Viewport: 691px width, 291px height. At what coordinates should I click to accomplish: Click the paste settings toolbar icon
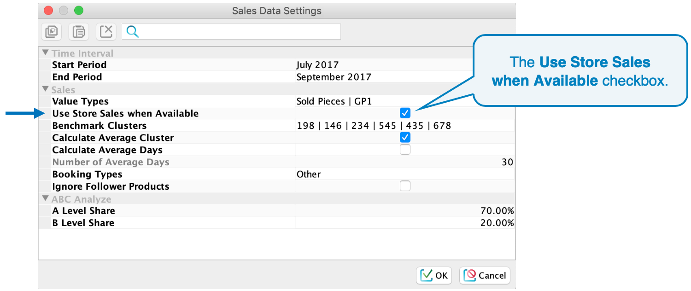pyautogui.click(x=79, y=32)
